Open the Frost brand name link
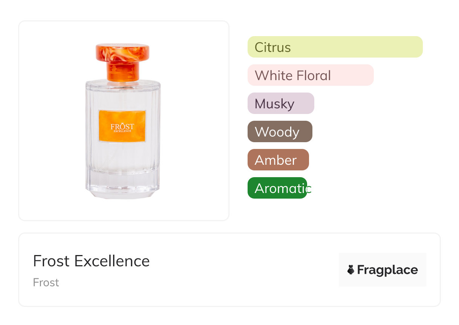This screenshot has height=325, width=459. (x=46, y=282)
